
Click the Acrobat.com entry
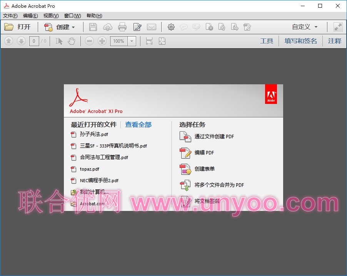88,204
